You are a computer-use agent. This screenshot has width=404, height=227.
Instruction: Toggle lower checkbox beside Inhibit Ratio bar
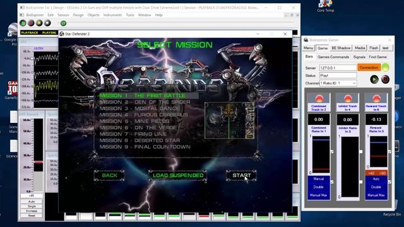click(x=360, y=182)
